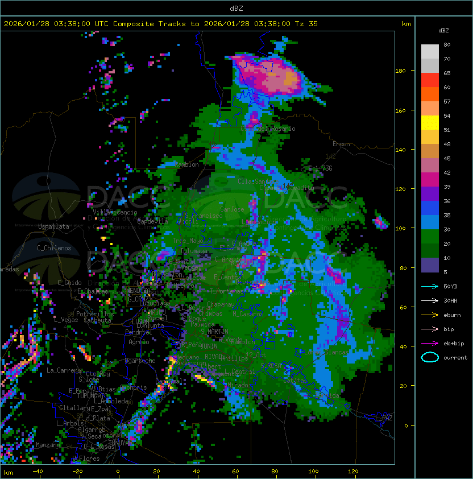473x479 pixels.
Task: Click the '-40' km horizontal axis tick
Action: pyautogui.click(x=38, y=472)
